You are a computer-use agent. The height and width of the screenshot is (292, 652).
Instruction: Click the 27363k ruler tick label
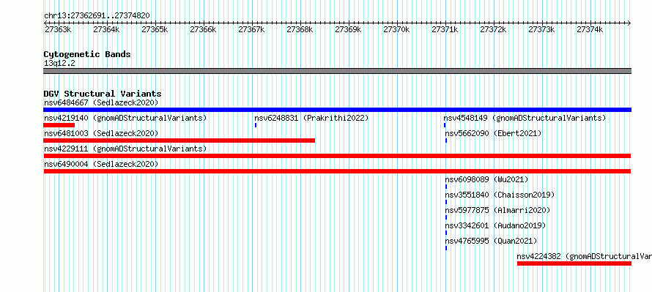tap(58, 29)
